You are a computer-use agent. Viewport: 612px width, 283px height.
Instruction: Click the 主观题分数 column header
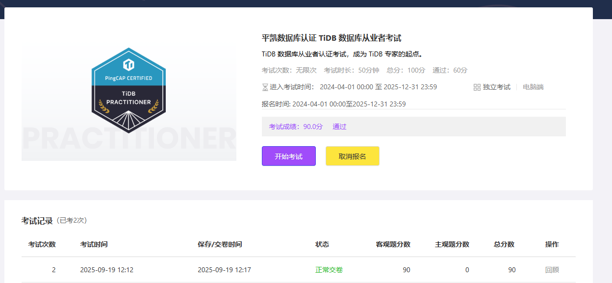coord(452,244)
